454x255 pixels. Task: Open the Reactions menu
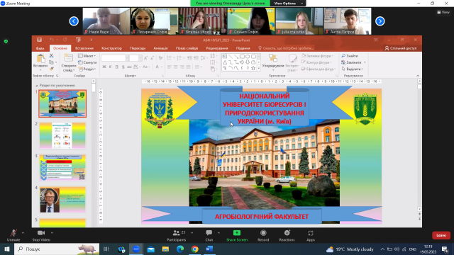point(287,235)
